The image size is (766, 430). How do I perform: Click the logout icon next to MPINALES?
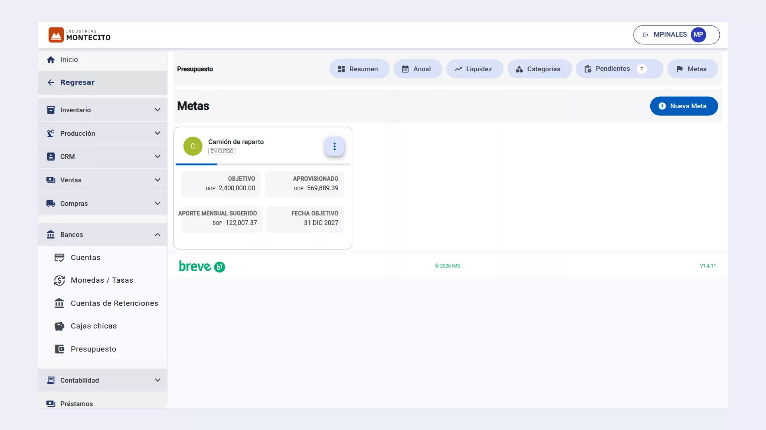pos(646,35)
